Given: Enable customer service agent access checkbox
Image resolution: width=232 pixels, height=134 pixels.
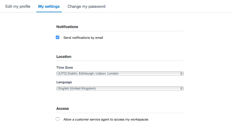Looking at the screenshot, I should (58, 119).
